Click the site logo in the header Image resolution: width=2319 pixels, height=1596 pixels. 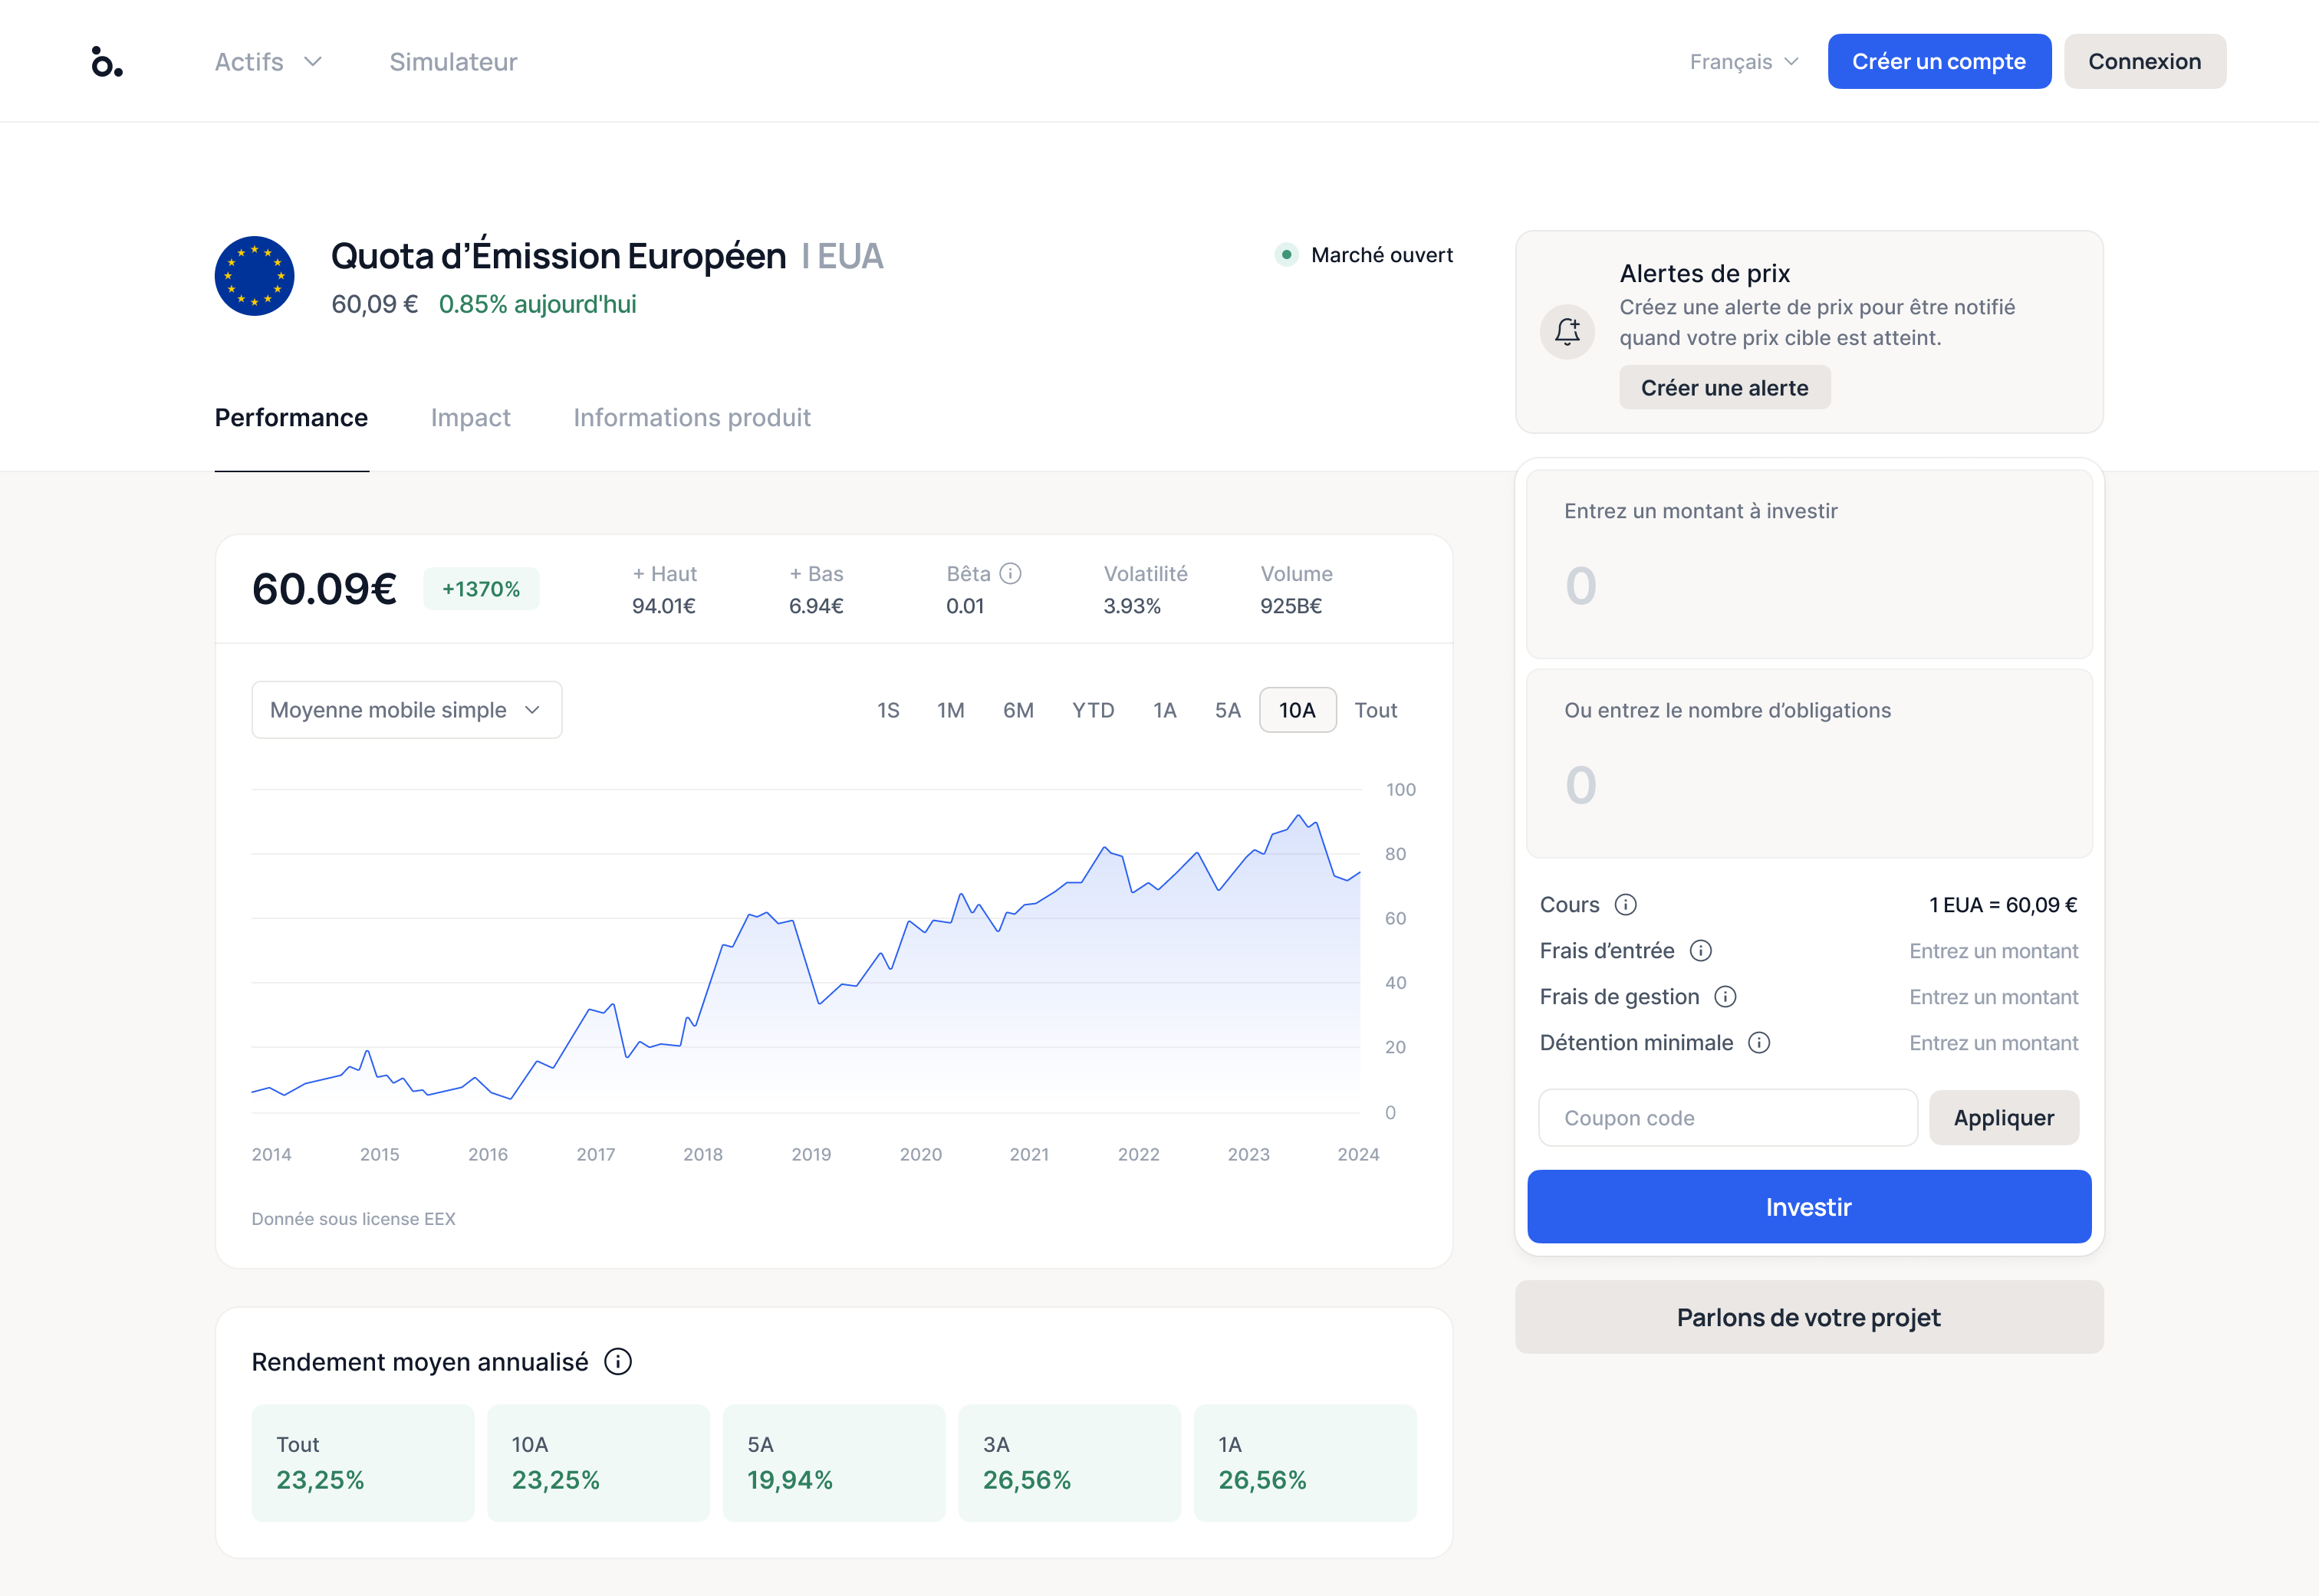[x=107, y=62]
